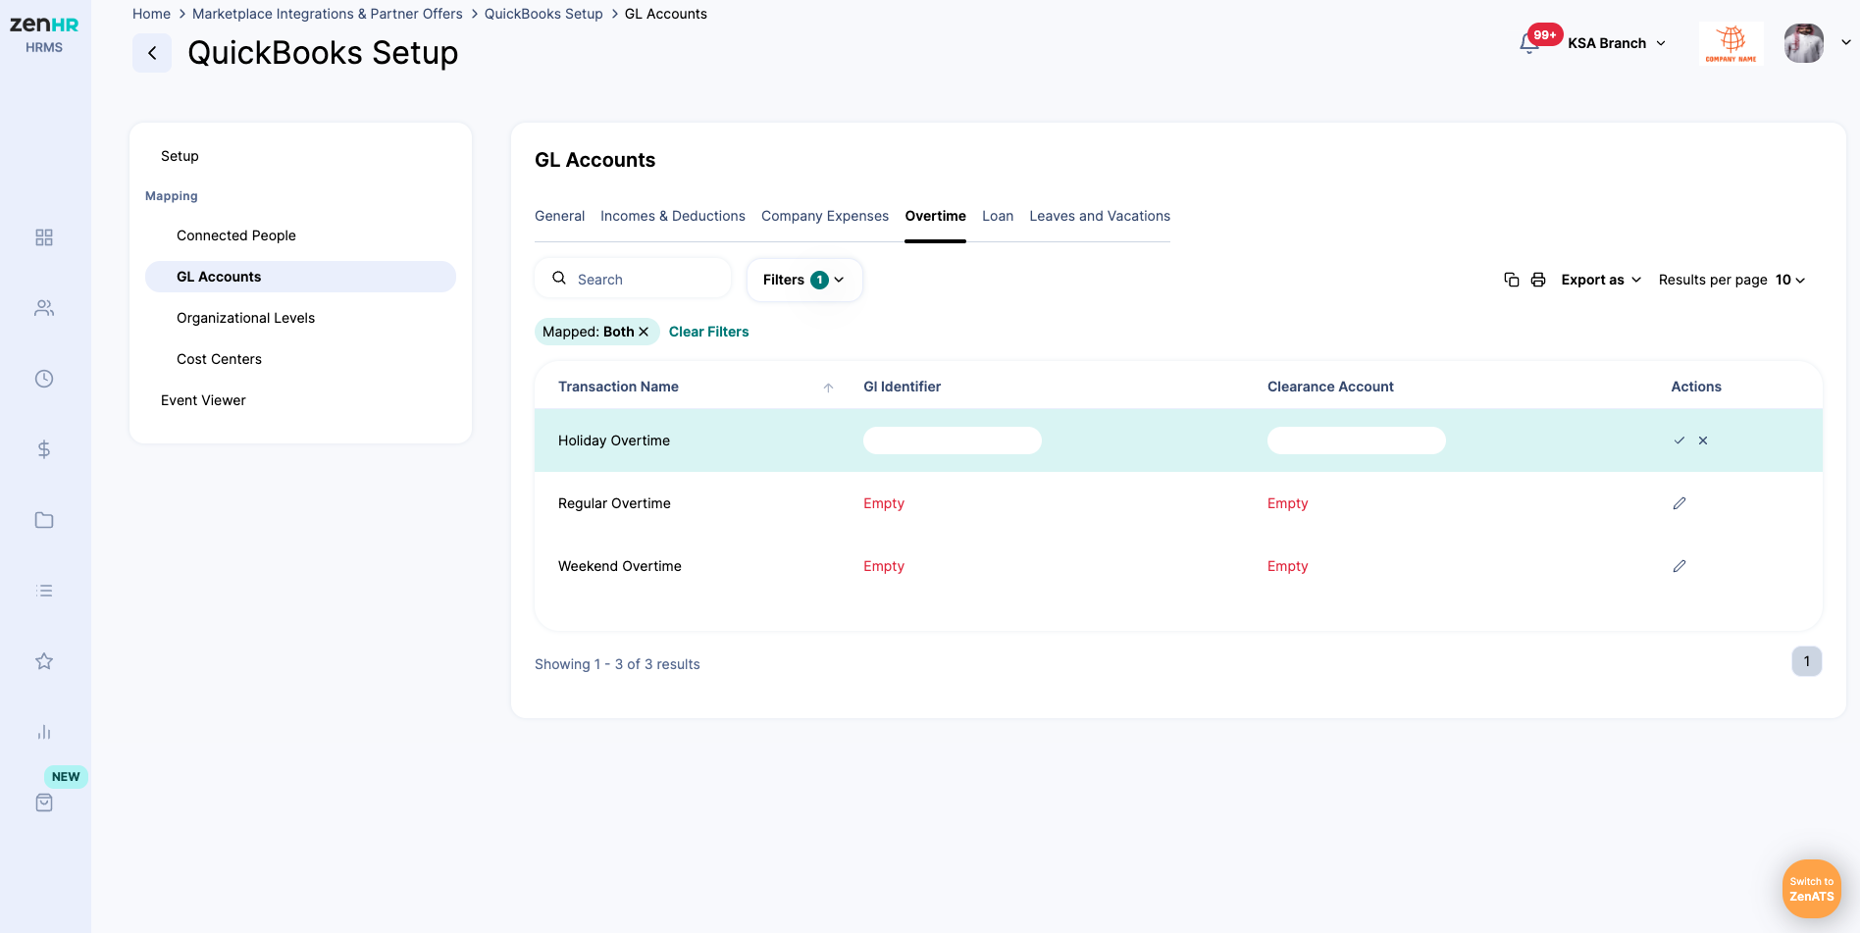Switch to Leaves and Vacations tab
This screenshot has height=933, width=1860.
click(x=1100, y=216)
